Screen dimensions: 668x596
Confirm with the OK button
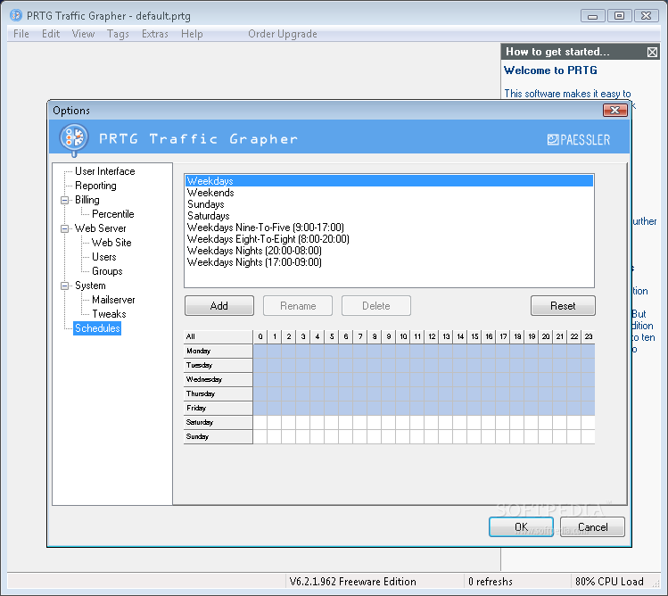click(x=521, y=527)
